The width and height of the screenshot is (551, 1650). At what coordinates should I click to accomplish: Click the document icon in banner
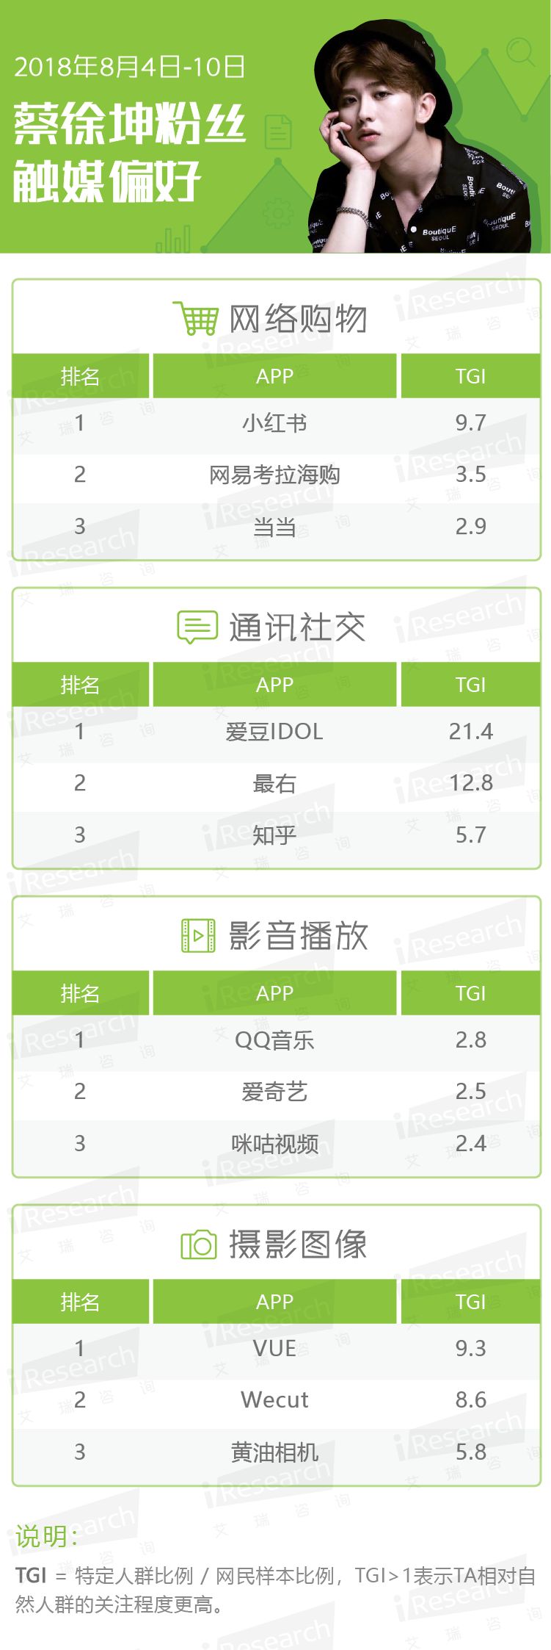278,133
